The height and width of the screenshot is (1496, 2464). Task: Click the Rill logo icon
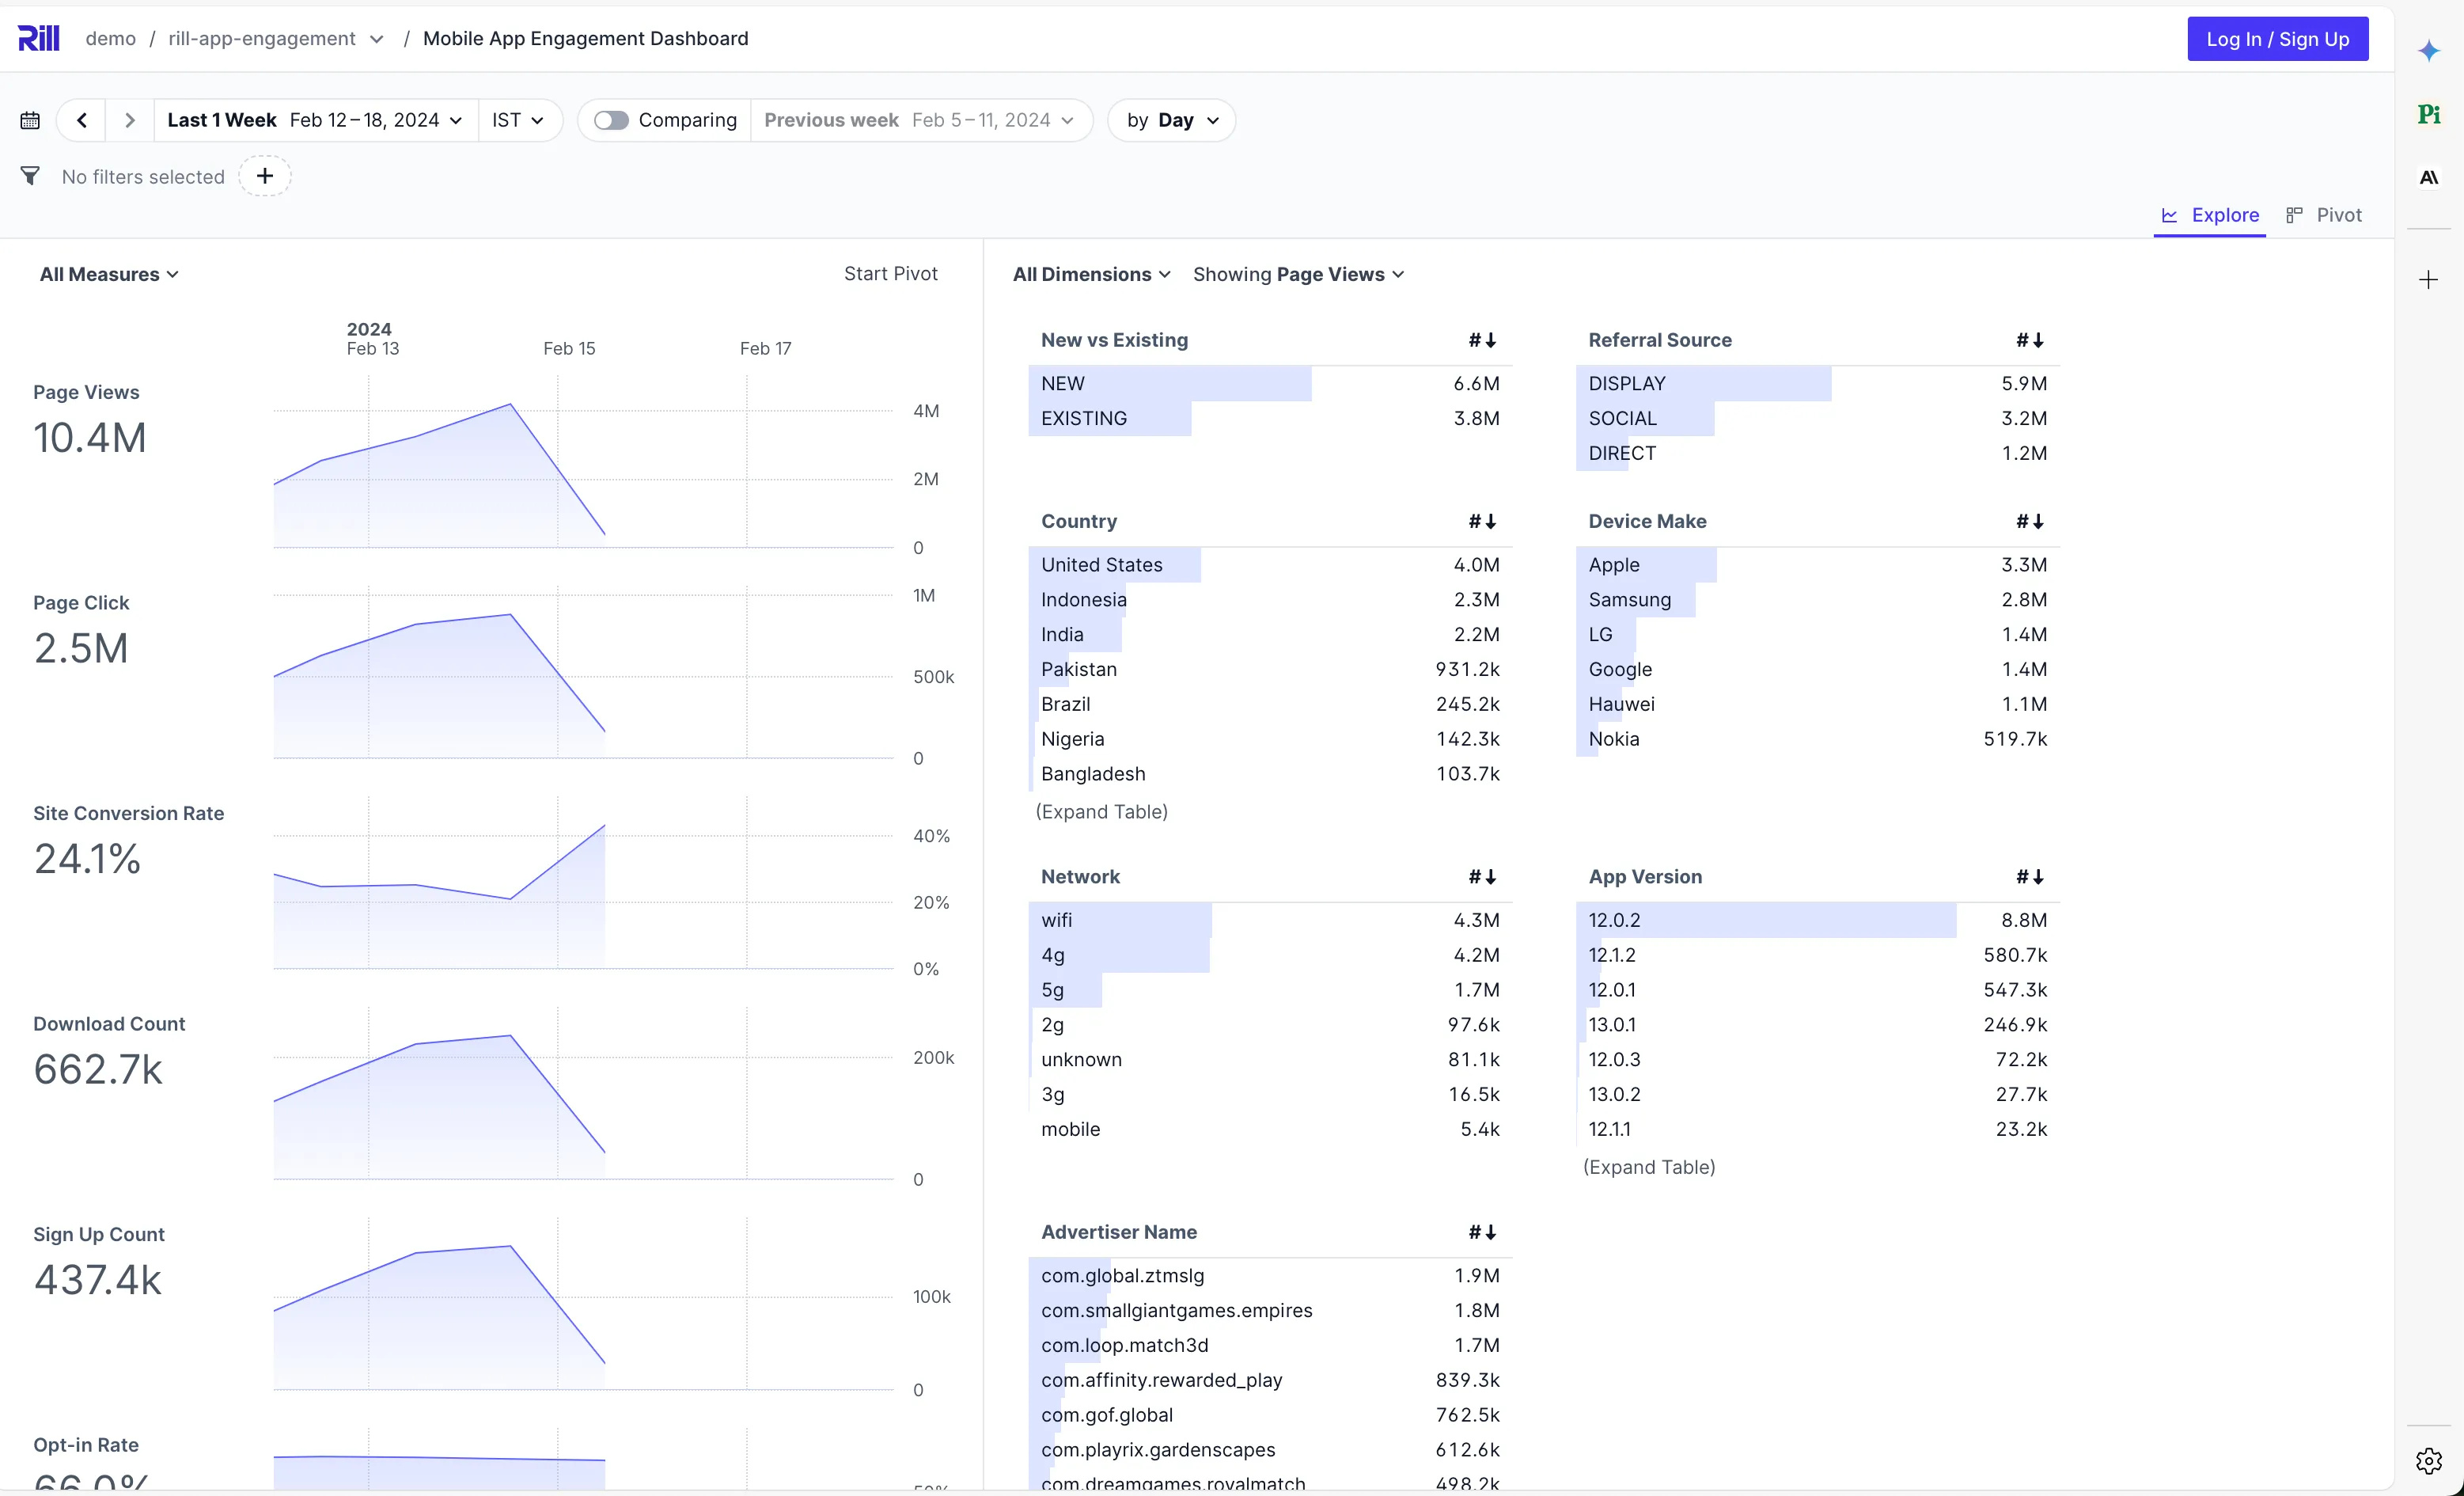39,38
